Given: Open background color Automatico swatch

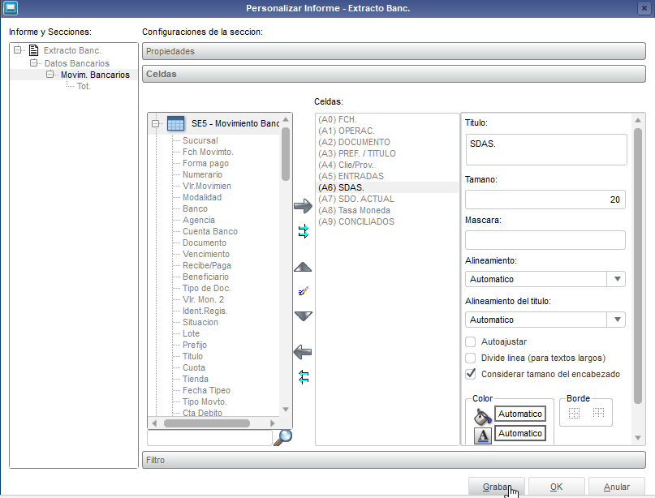Looking at the screenshot, I should 520,414.
